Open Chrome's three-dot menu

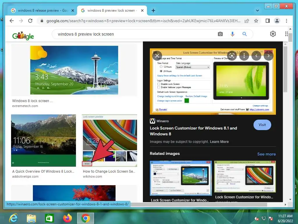pyautogui.click(x=286, y=21)
